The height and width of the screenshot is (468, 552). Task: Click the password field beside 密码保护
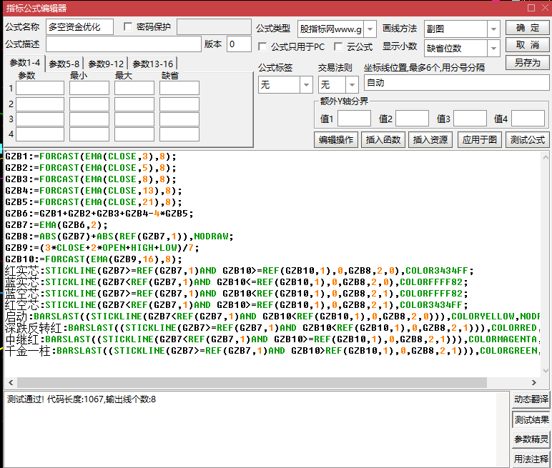pos(214,26)
